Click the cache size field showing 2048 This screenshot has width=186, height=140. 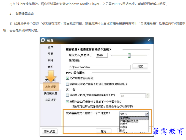(x=102, y=55)
